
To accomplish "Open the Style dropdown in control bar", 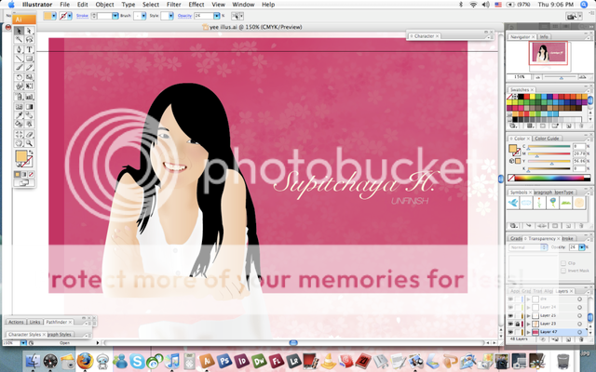I will pos(170,16).
